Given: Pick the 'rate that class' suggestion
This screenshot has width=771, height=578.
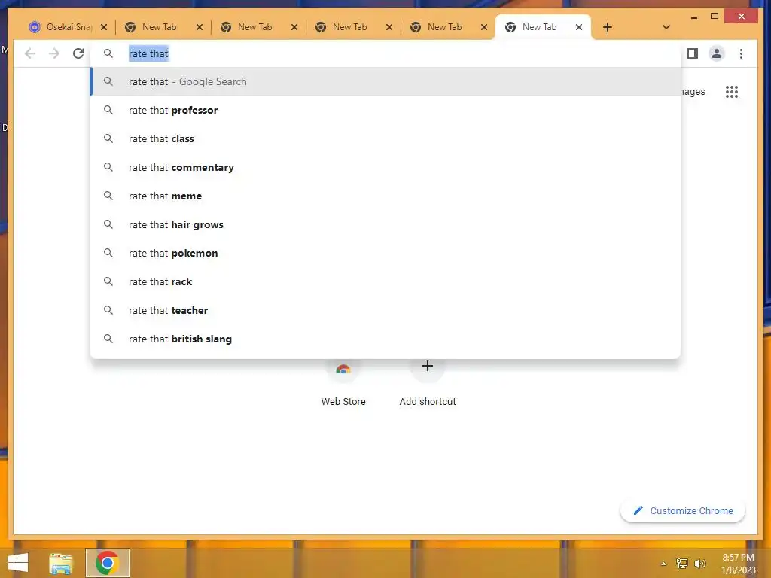Looking at the screenshot, I should (x=385, y=138).
